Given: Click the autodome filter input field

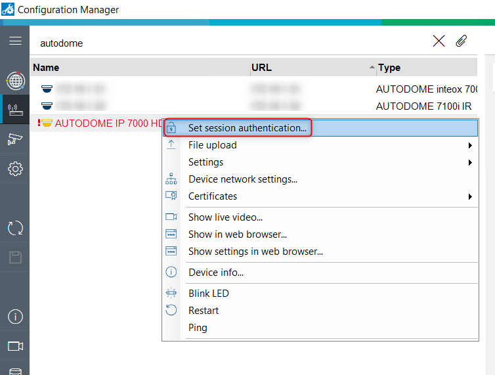Looking at the screenshot, I should [232, 43].
